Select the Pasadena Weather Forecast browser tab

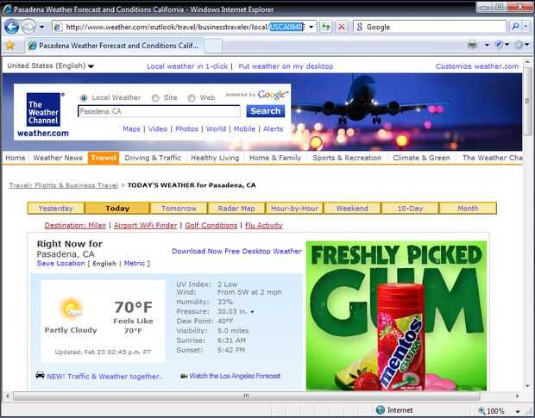(x=115, y=46)
